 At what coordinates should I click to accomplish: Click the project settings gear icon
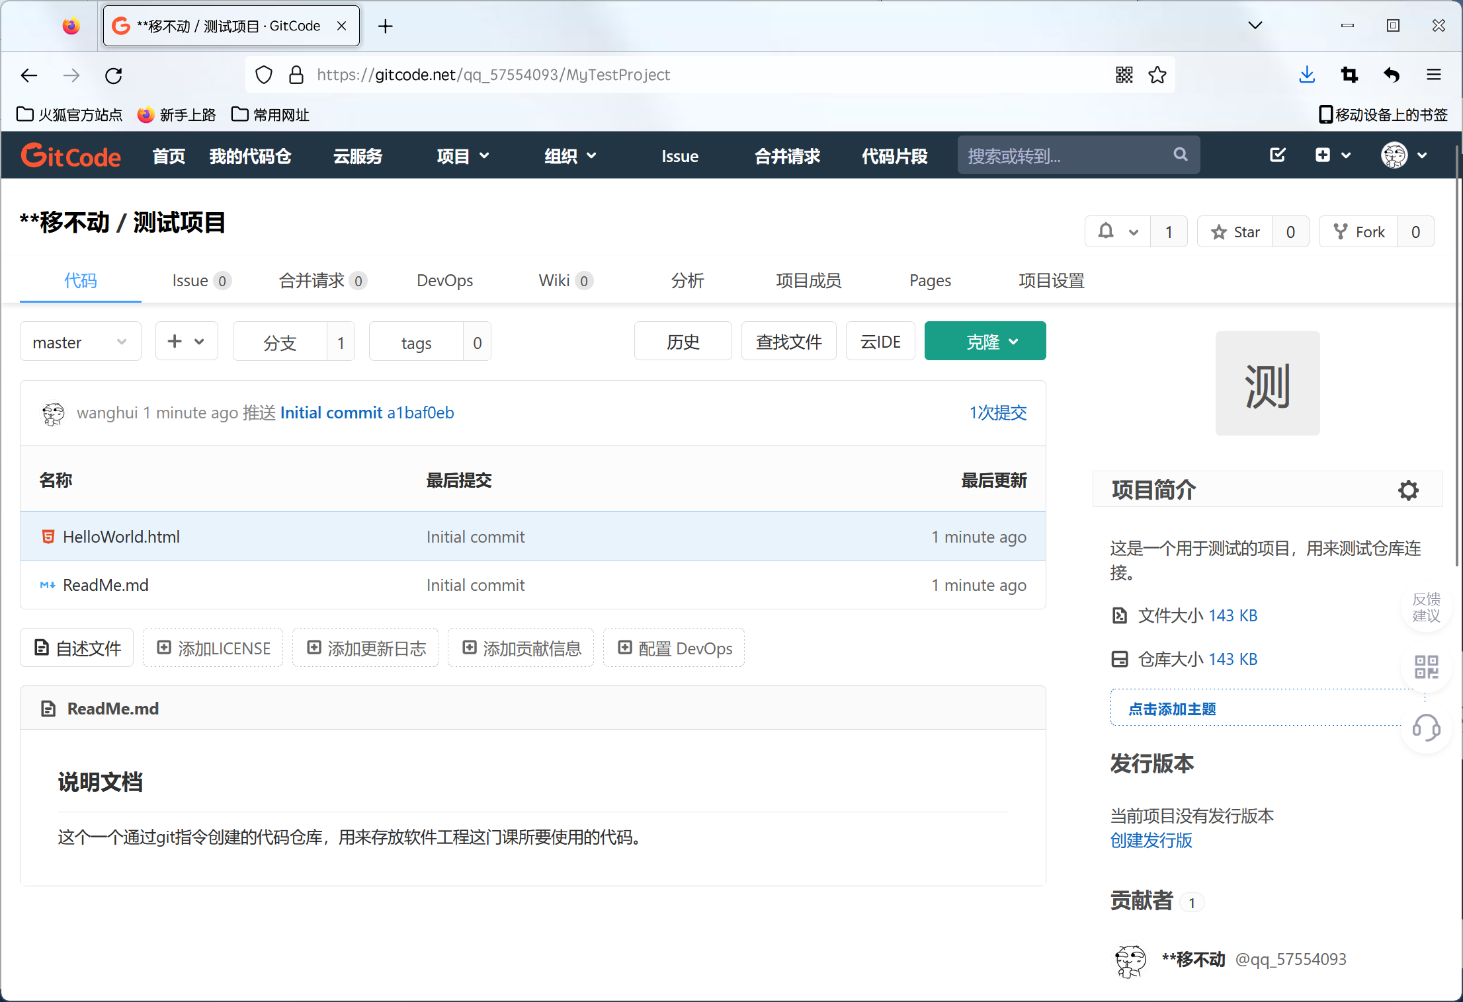point(1408,490)
